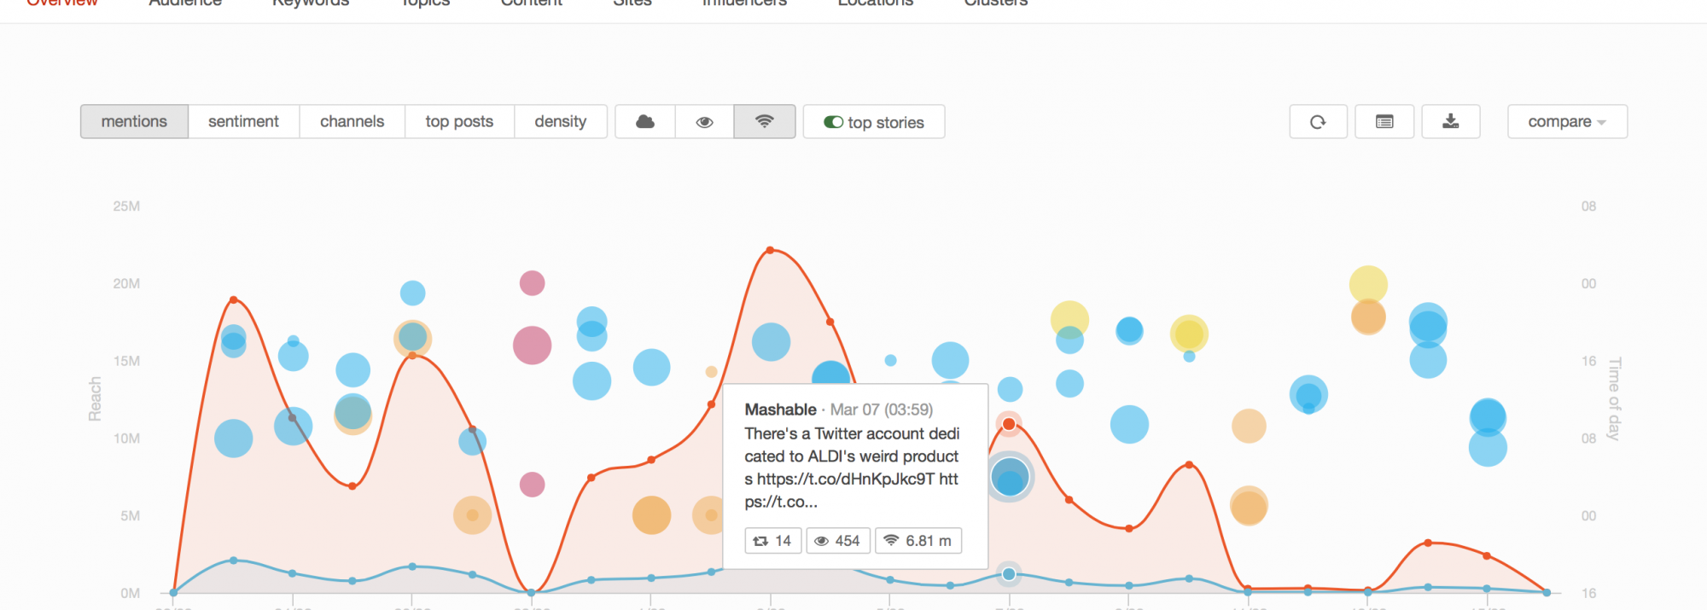
Task: Click the 6.81 m reach badge
Action: [x=918, y=541]
